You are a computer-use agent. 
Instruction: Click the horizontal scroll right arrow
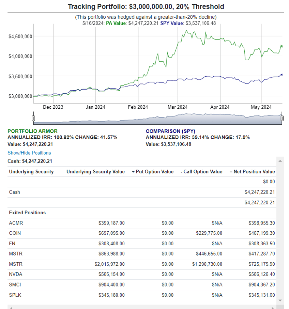[x=273, y=307]
